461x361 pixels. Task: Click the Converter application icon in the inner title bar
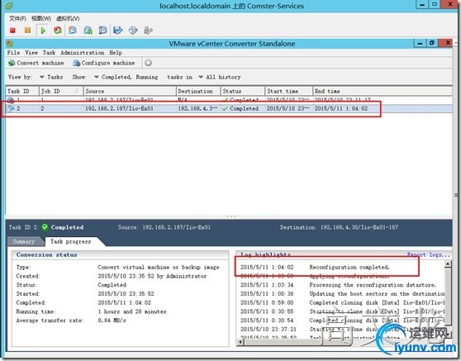click(x=10, y=44)
